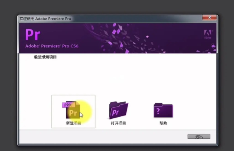234x151 pixels.
Task: Select the 帮助 text label
Action: (x=163, y=123)
